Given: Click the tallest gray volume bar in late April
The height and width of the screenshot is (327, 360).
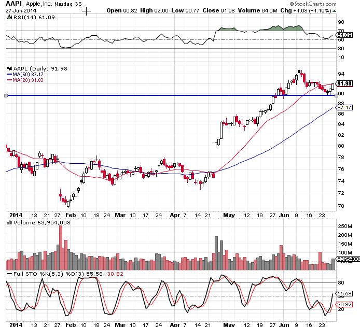Looking at the screenshot, I should (216, 253).
